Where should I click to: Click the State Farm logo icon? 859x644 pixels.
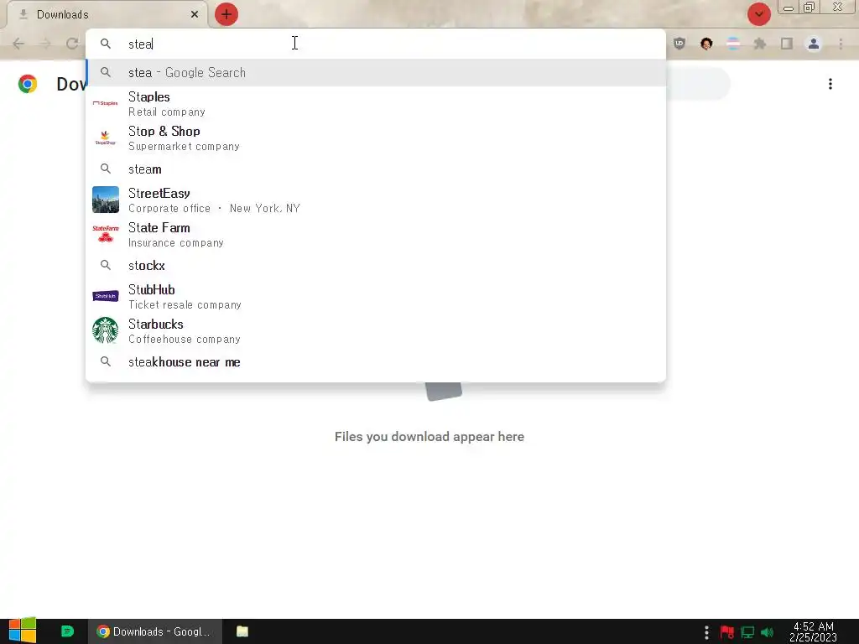pyautogui.click(x=105, y=234)
